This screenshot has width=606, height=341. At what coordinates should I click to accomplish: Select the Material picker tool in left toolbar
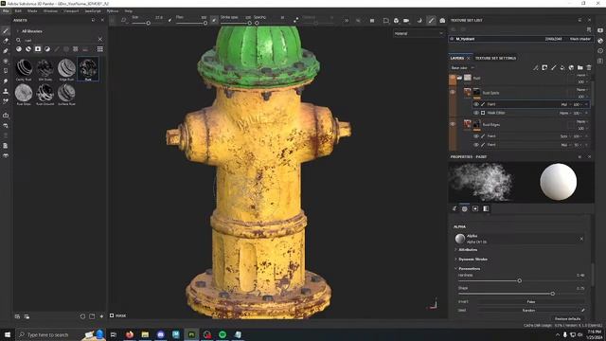6,101
